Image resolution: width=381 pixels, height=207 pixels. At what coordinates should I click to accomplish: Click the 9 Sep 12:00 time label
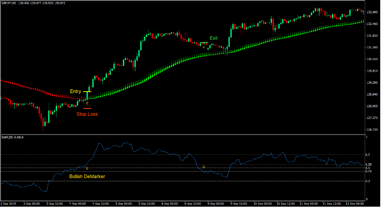[x=239, y=203]
